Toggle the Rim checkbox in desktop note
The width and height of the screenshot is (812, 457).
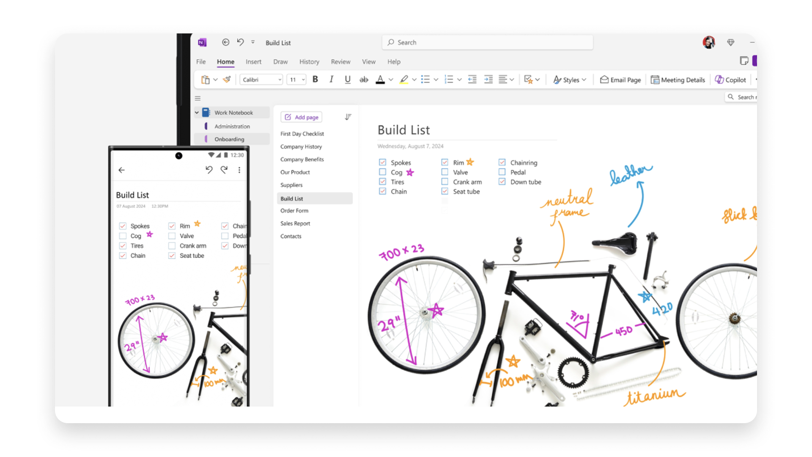click(445, 162)
